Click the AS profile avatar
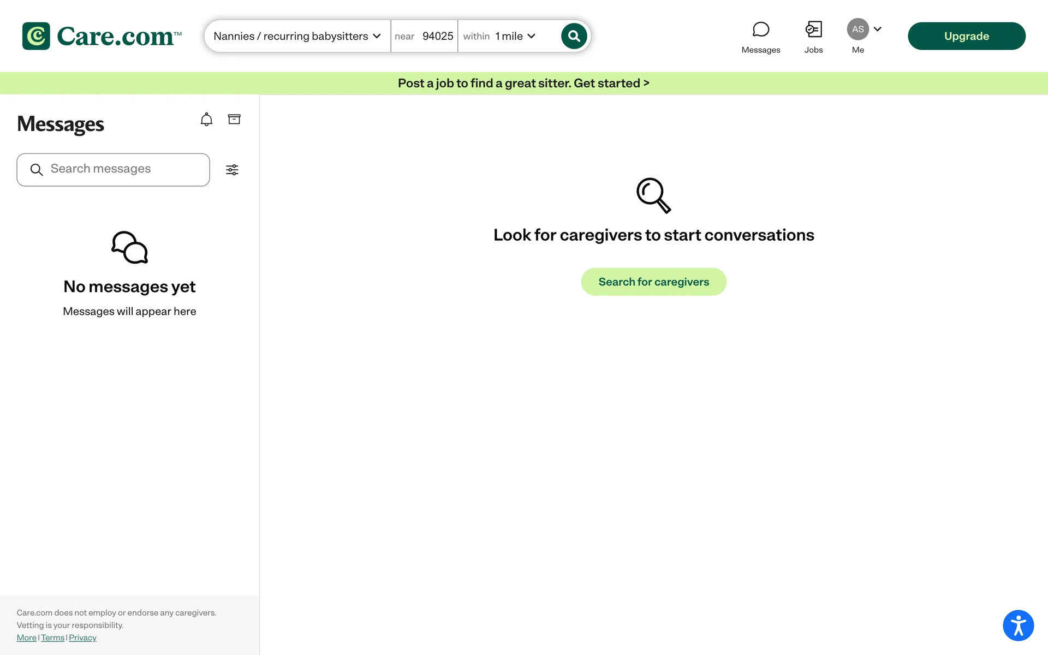1048x655 pixels. coord(858,29)
